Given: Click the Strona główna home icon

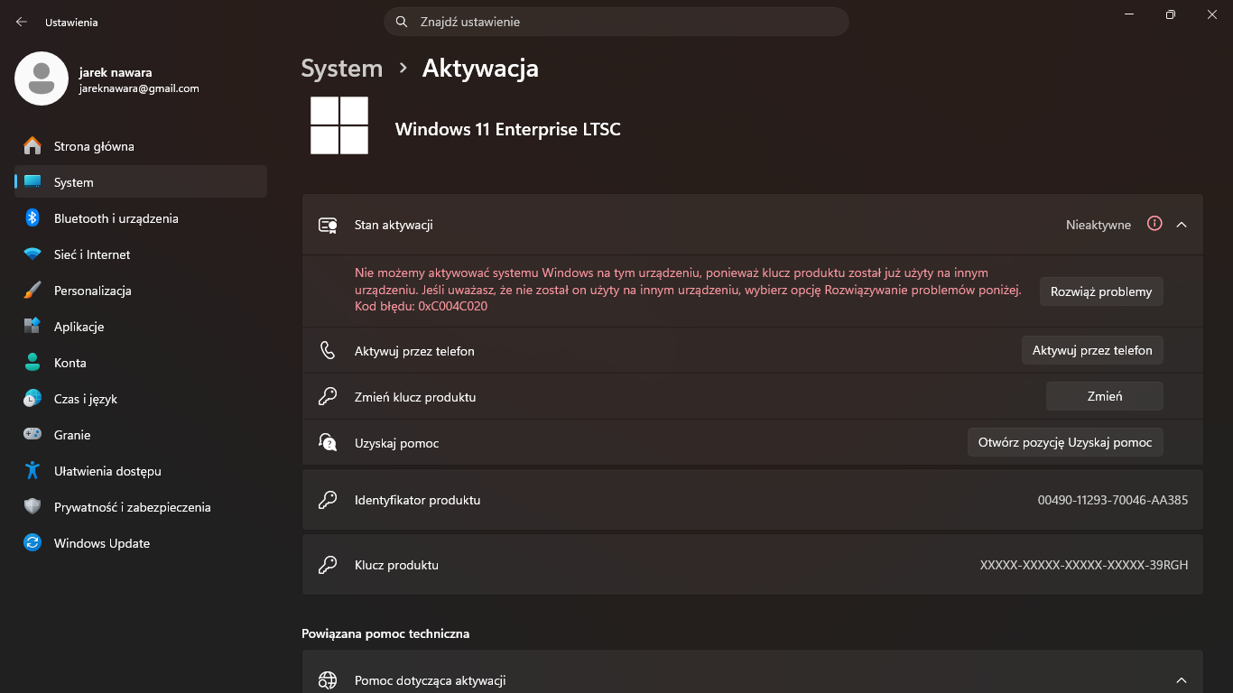Looking at the screenshot, I should point(32,146).
